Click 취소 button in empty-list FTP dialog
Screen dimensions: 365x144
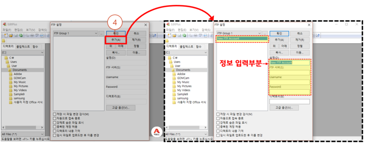(x=136, y=34)
